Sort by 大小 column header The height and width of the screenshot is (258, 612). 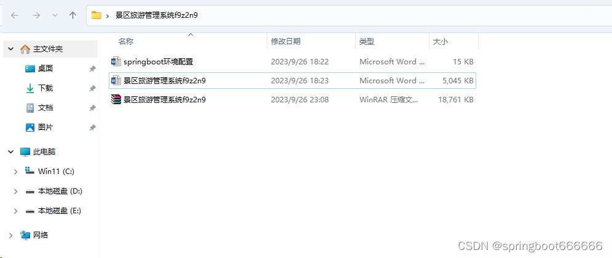tap(441, 42)
